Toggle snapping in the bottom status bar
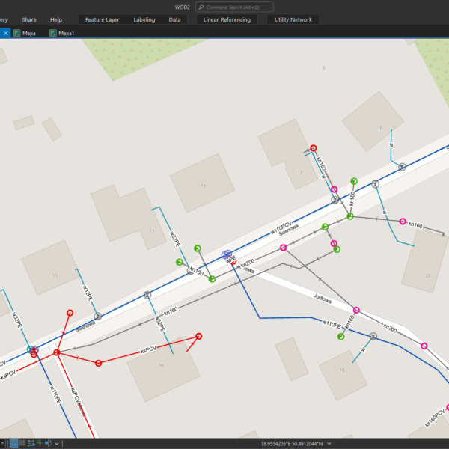 click(x=13, y=443)
